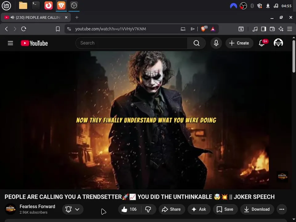The image size is (296, 222).
Task: Click the blue VPN tray icon
Action: pyautogui.click(x=233, y=6)
